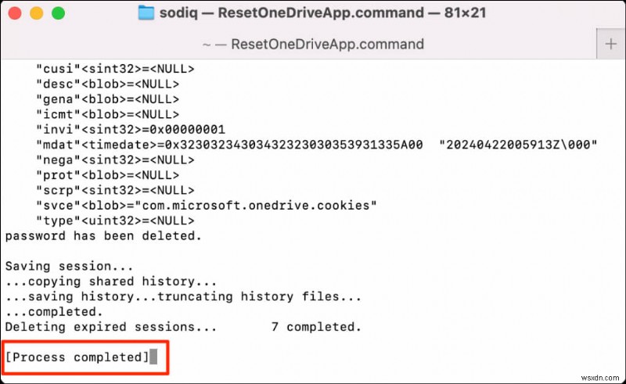
Task: Click the "gena"<blob>=<NULL> line
Action: coord(107,99)
